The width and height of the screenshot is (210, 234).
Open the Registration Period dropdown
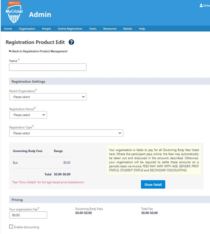(28, 115)
